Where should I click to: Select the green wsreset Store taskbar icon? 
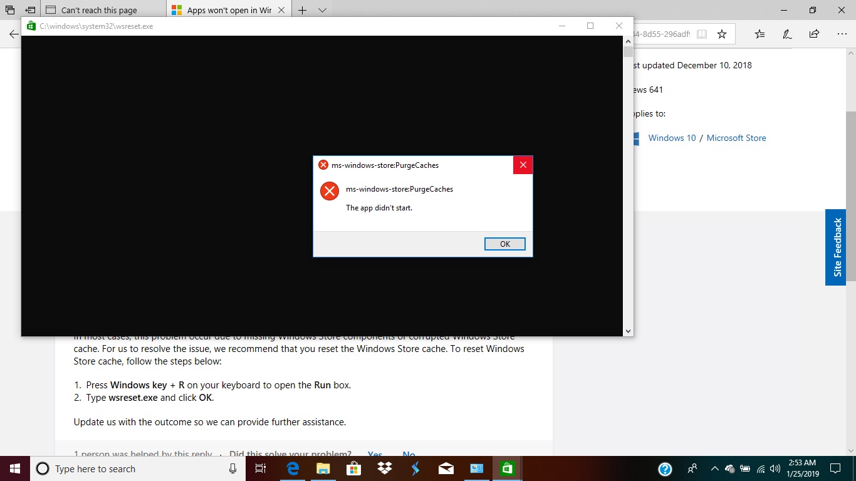tap(508, 468)
